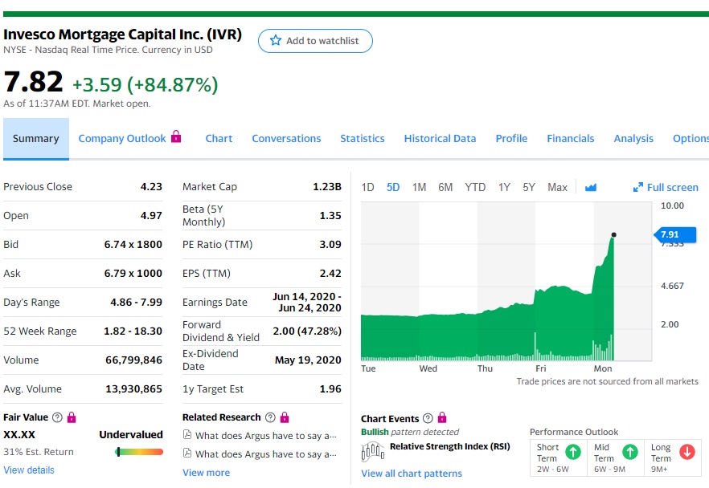Click the lock icon beside Chart Events

pyautogui.click(x=442, y=417)
